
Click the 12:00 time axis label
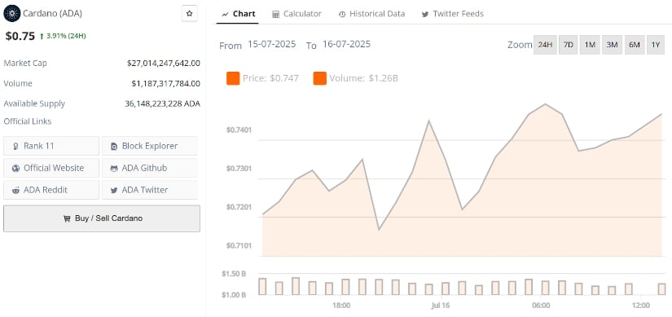tap(641, 306)
